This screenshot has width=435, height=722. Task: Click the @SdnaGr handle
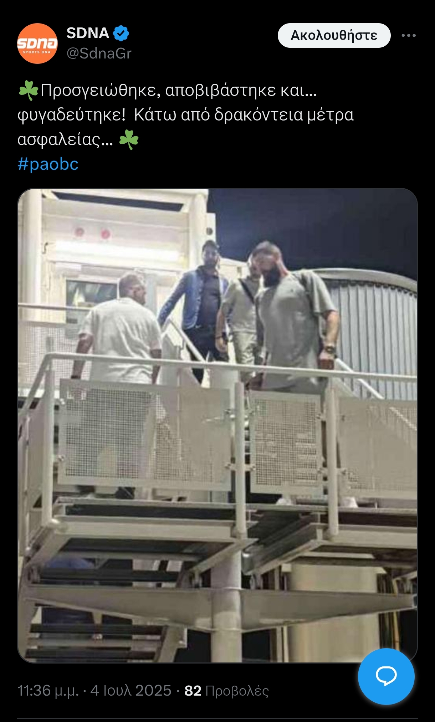[99, 53]
